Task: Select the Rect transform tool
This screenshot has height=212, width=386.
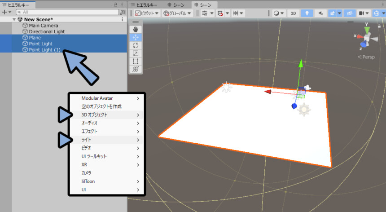Action: (136, 61)
